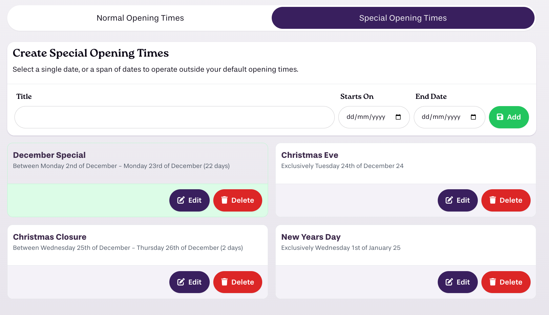549x315 pixels.
Task: Click the Starts On date input
Action: [374, 117]
